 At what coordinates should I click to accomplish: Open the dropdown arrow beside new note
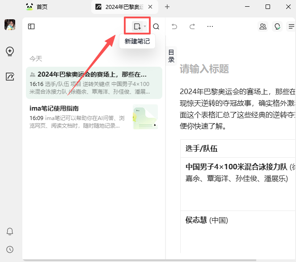pyautogui.click(x=145, y=27)
